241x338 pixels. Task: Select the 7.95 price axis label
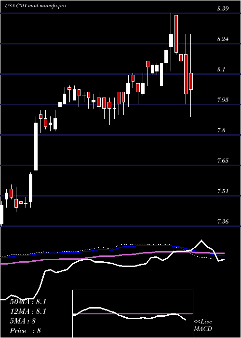[223, 100]
